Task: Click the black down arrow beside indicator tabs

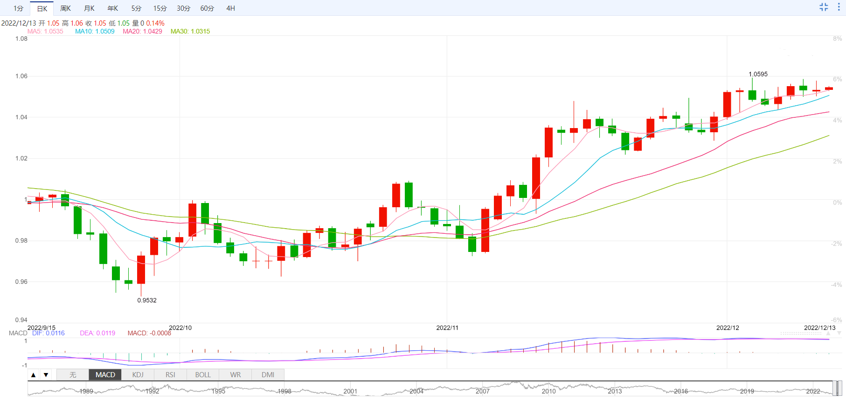Action: tap(46, 375)
